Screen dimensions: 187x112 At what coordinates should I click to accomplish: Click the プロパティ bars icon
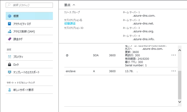pos(10,57)
